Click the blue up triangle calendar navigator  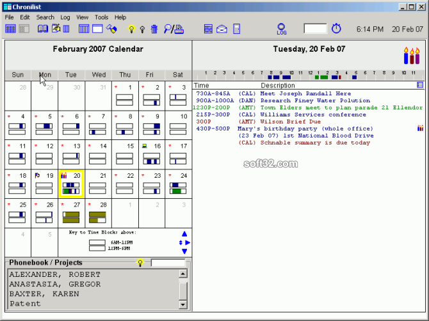point(184,234)
